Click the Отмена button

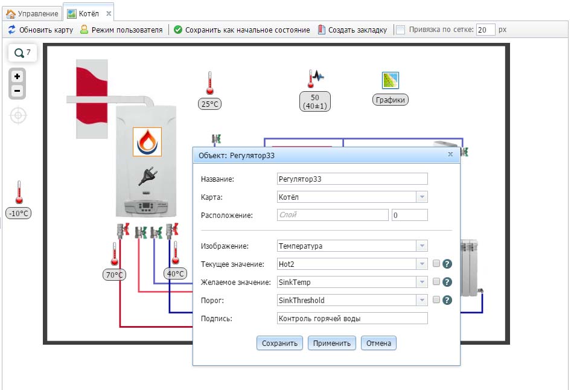coord(378,343)
